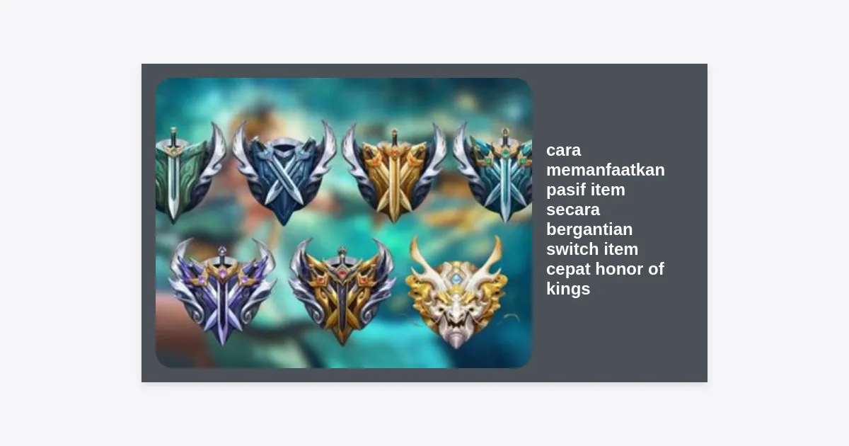Screen dimensions: 849x446
Task: Pick the gold and black horned emblem
Action: point(342,291)
